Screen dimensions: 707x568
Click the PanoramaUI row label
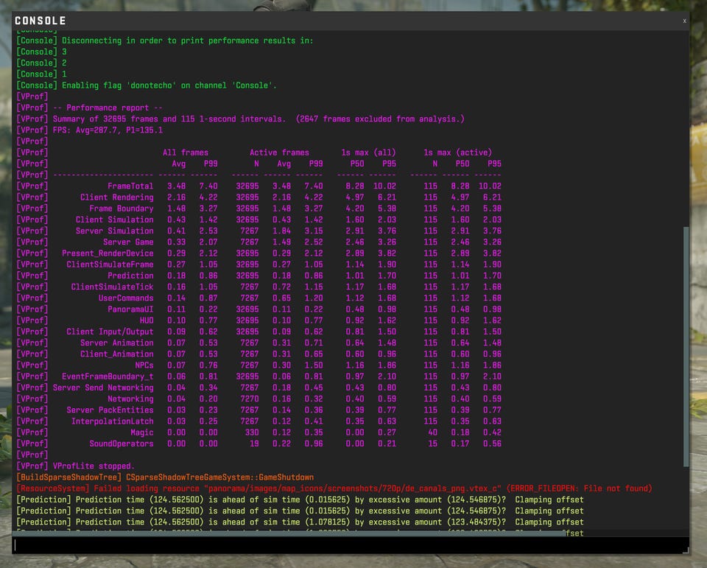(130, 309)
